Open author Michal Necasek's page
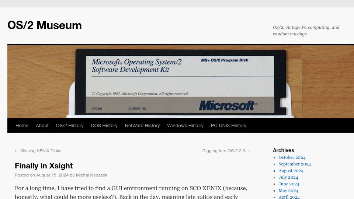The width and height of the screenshot is (354, 199). 91,175
